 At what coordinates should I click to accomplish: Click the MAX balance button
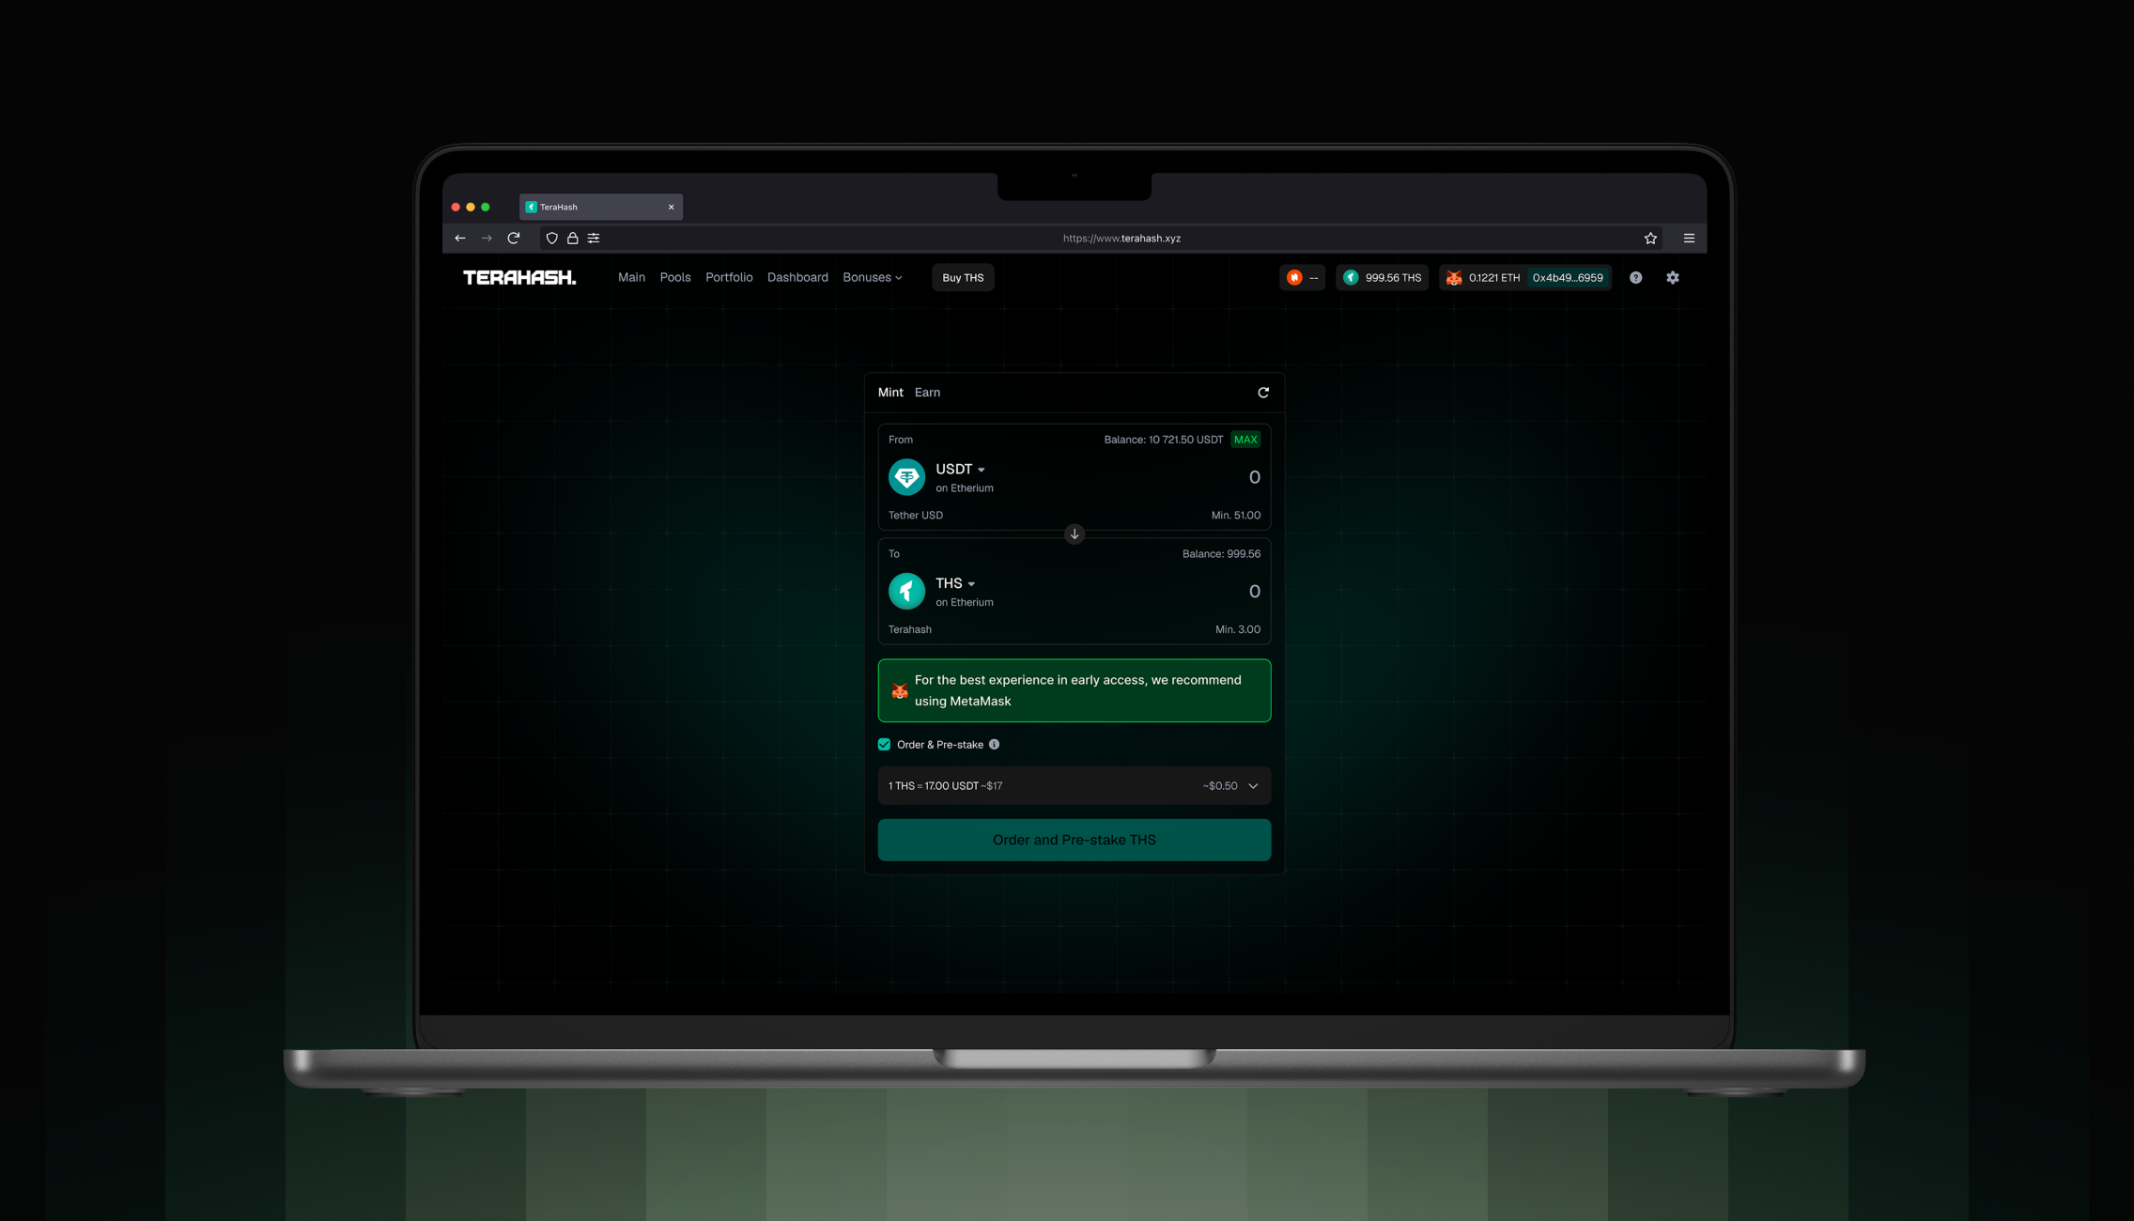(x=1245, y=440)
